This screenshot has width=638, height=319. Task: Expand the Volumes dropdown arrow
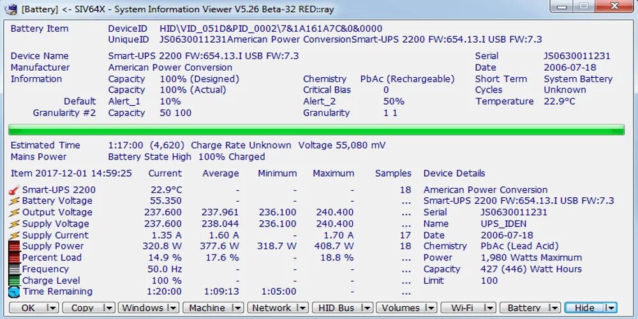click(x=431, y=308)
